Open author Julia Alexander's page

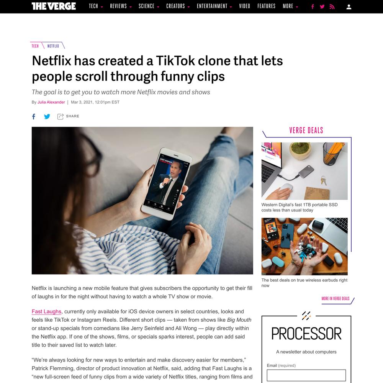point(51,102)
